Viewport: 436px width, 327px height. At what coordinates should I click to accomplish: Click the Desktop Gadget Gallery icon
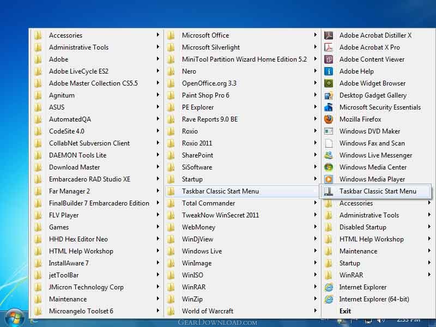[329, 95]
